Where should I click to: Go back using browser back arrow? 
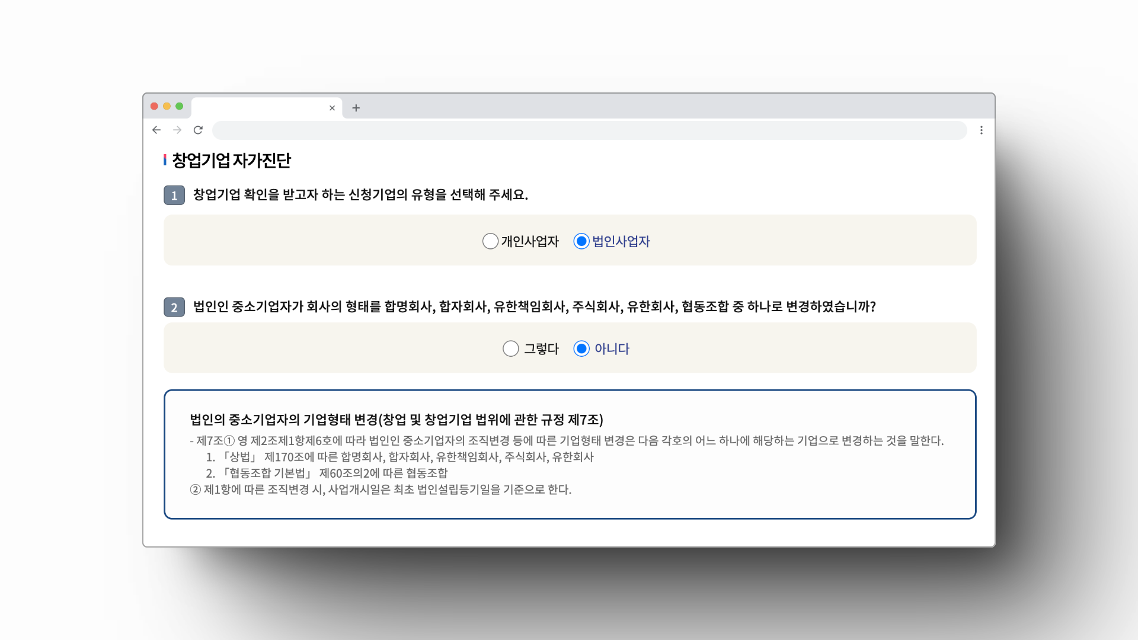pyautogui.click(x=156, y=130)
